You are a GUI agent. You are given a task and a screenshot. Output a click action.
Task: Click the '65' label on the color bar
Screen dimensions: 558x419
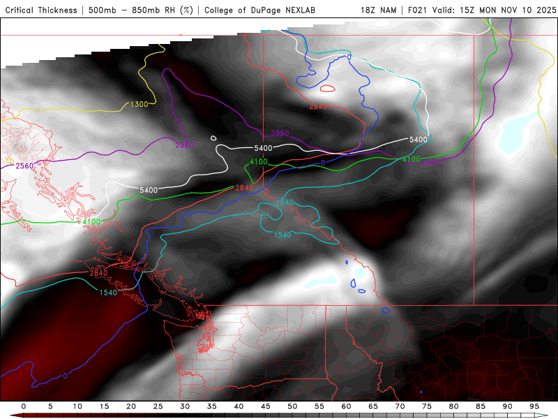click(373, 406)
